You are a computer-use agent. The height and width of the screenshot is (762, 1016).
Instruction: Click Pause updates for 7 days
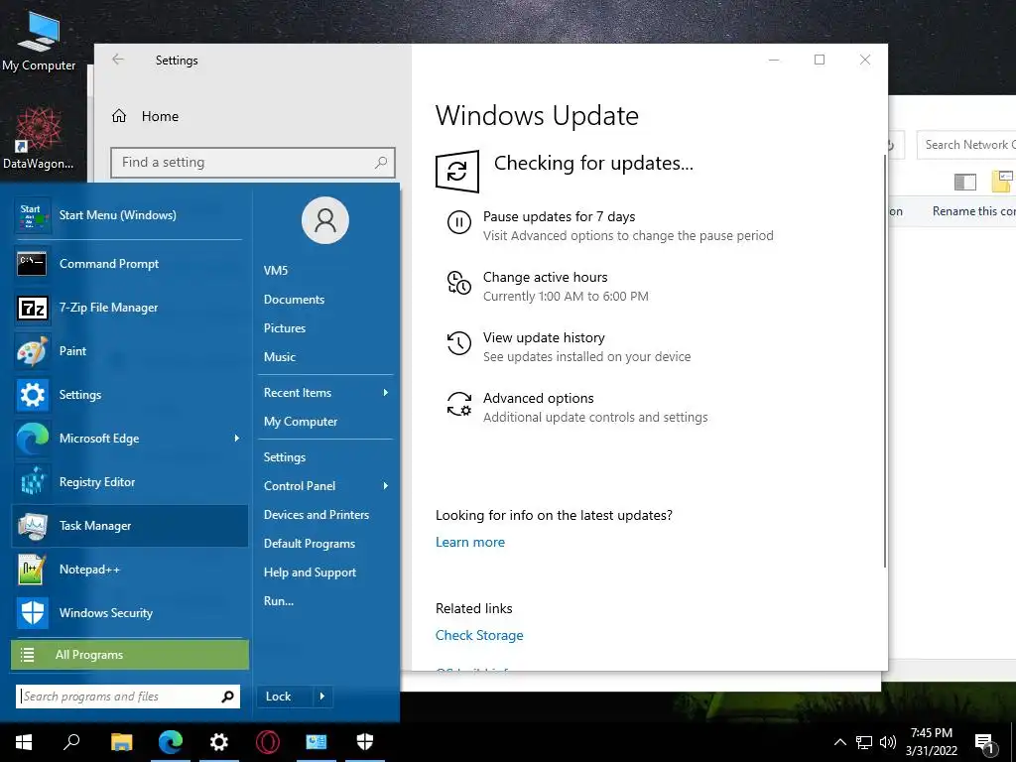tap(559, 216)
